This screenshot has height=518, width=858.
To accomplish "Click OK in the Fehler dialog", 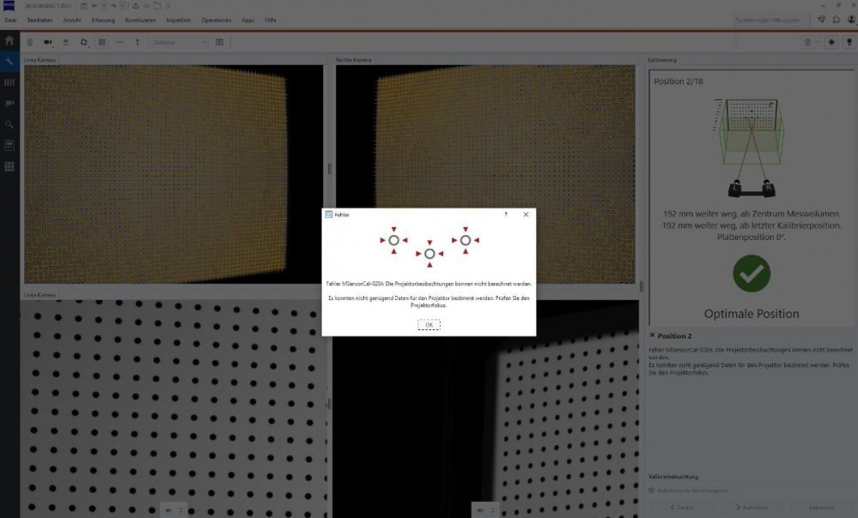I will coord(429,325).
